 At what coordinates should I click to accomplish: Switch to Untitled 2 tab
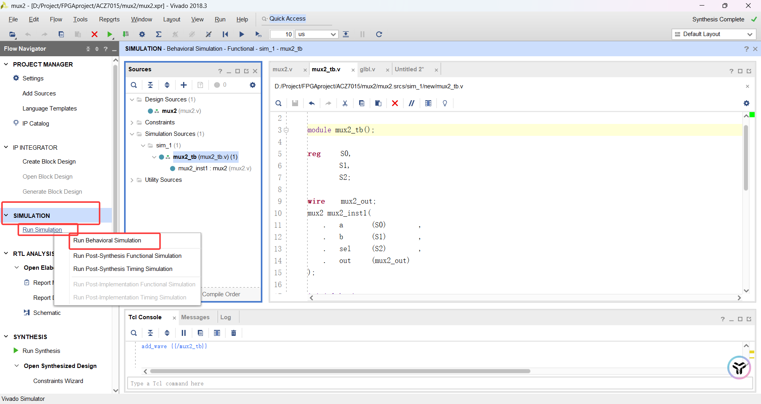(x=409, y=69)
